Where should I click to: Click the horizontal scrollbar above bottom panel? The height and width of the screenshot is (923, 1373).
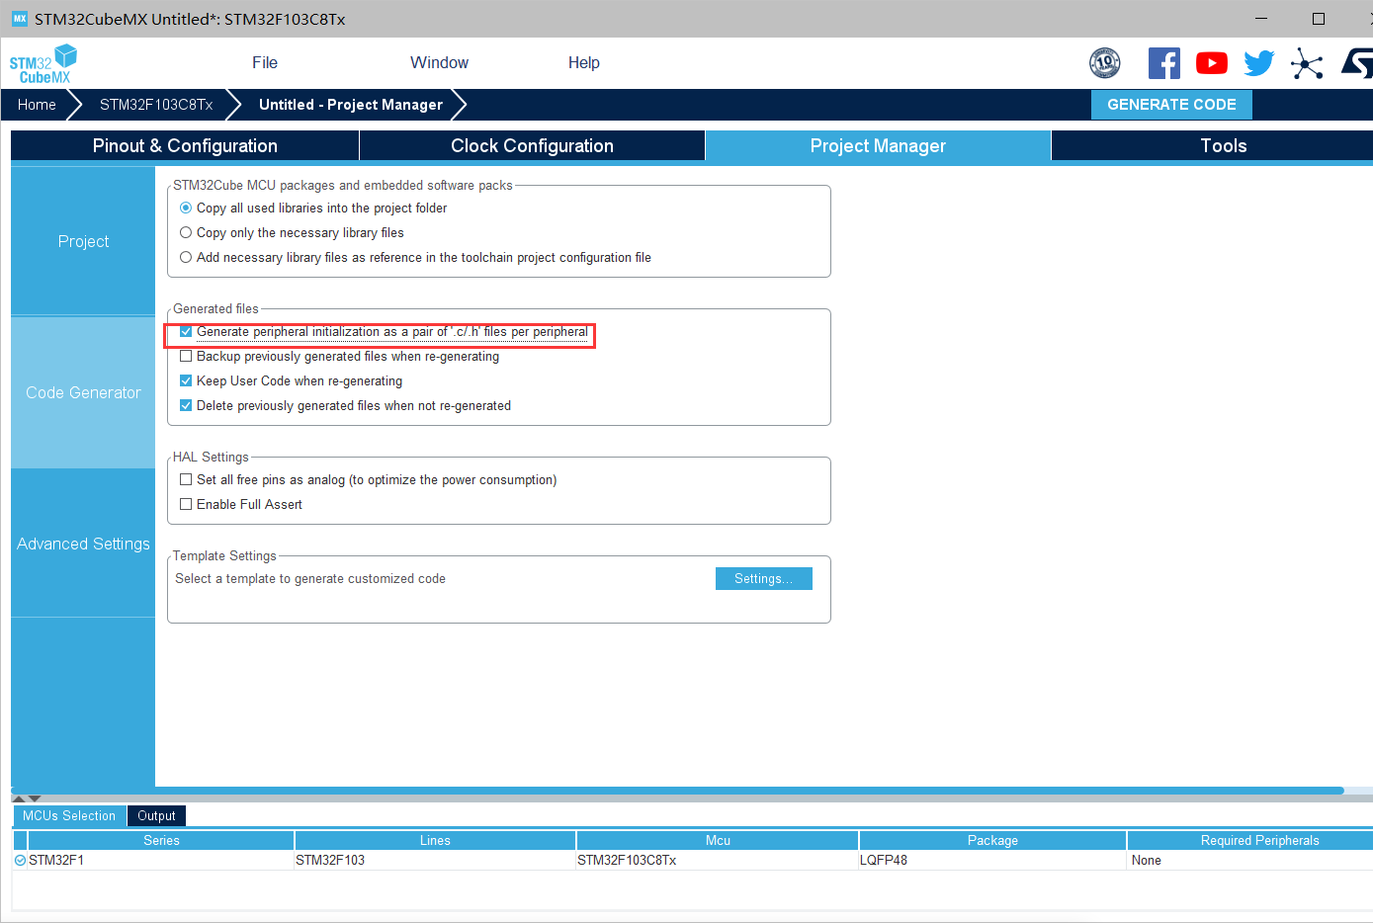pyautogui.click(x=677, y=791)
